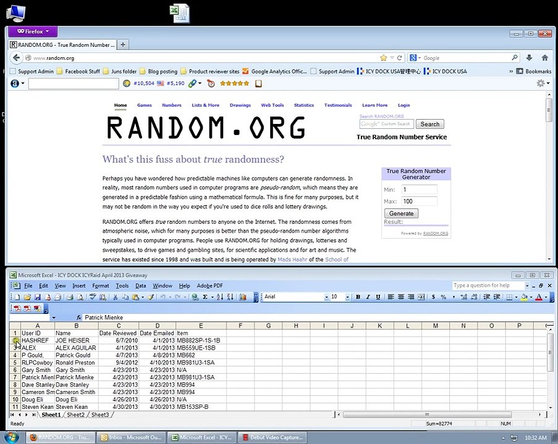Open the Excel Format menu
558x444 pixels.
[x=101, y=286]
